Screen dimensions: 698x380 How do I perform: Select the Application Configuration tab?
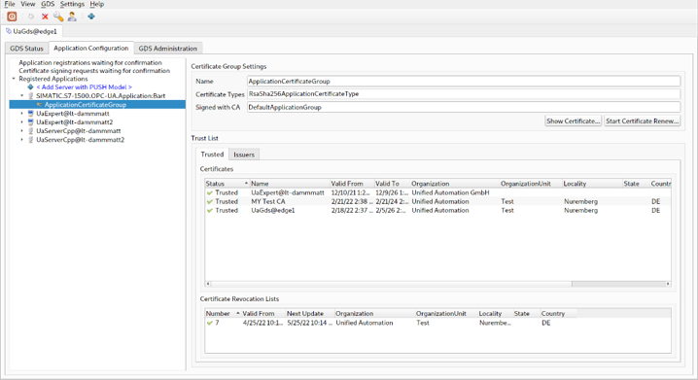[90, 48]
